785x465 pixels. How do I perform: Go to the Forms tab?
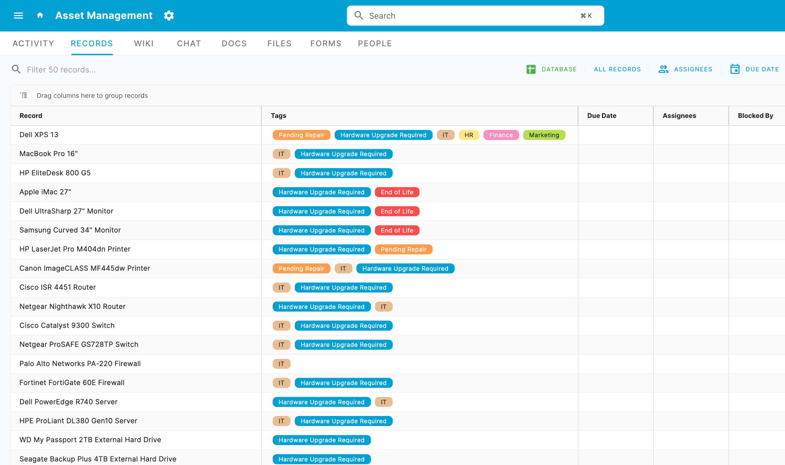coord(326,44)
